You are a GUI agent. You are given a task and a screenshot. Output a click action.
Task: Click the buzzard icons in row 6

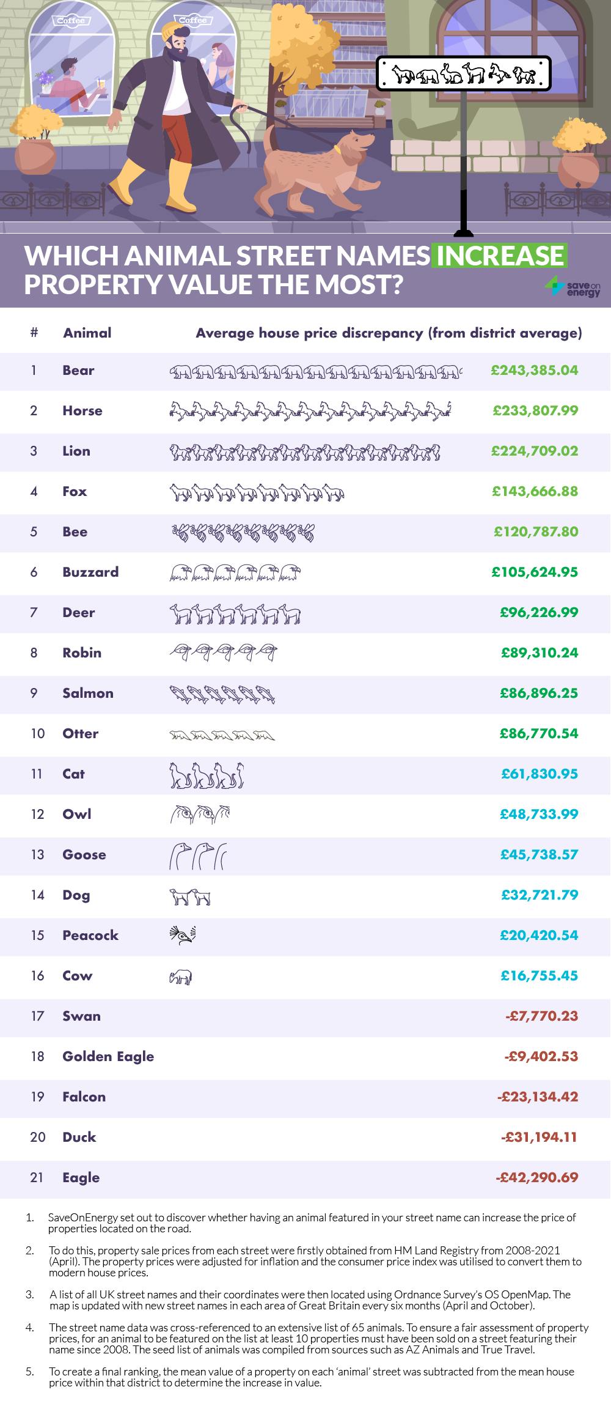[235, 572]
